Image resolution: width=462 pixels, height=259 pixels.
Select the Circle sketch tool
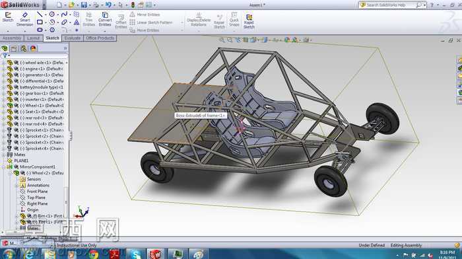click(52, 14)
